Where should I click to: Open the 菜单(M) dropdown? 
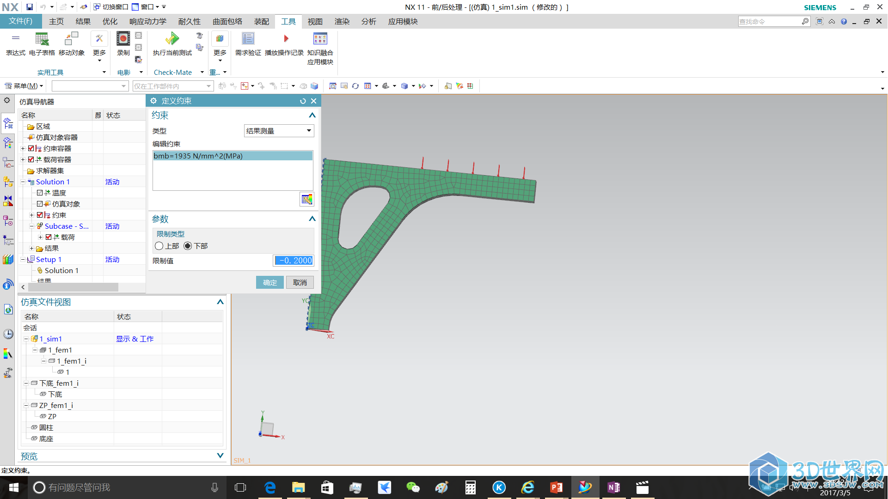(24, 86)
